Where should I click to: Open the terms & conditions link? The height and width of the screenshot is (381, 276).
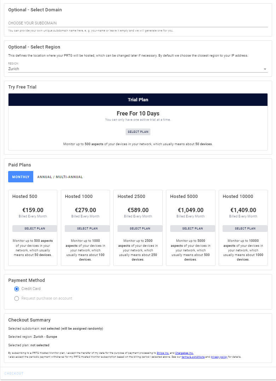click(193, 357)
